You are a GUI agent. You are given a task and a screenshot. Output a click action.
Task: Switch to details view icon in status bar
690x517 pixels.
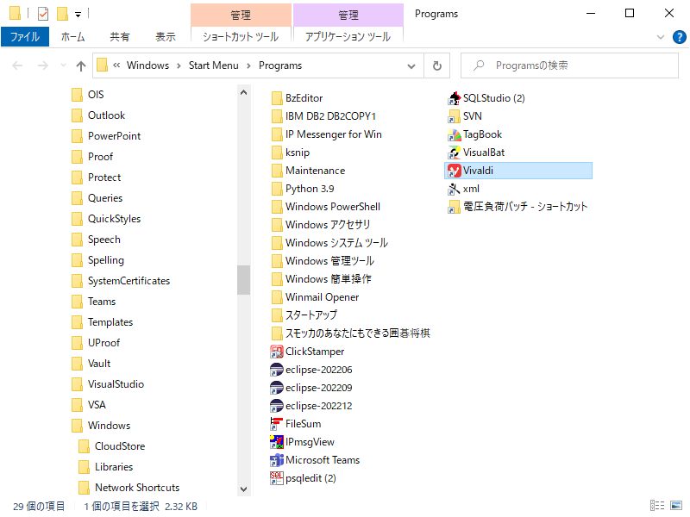pos(657,506)
